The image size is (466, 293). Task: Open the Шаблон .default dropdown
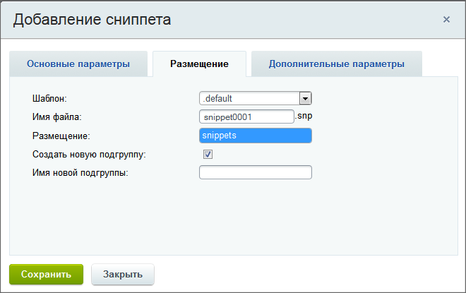click(256, 98)
